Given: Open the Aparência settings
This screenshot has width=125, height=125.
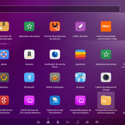Looking at the screenshot, I should click(80, 54).
